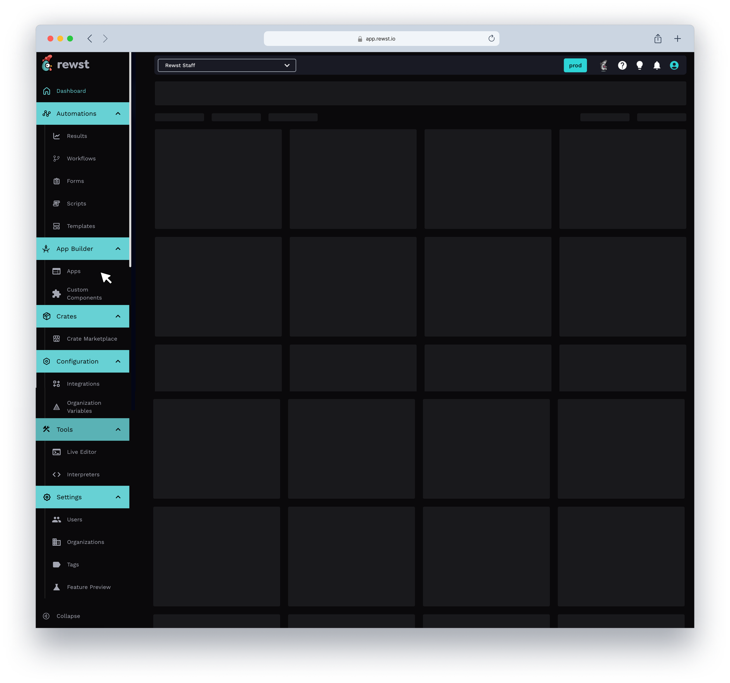Click the rooster mascot icon in the top bar

click(604, 65)
